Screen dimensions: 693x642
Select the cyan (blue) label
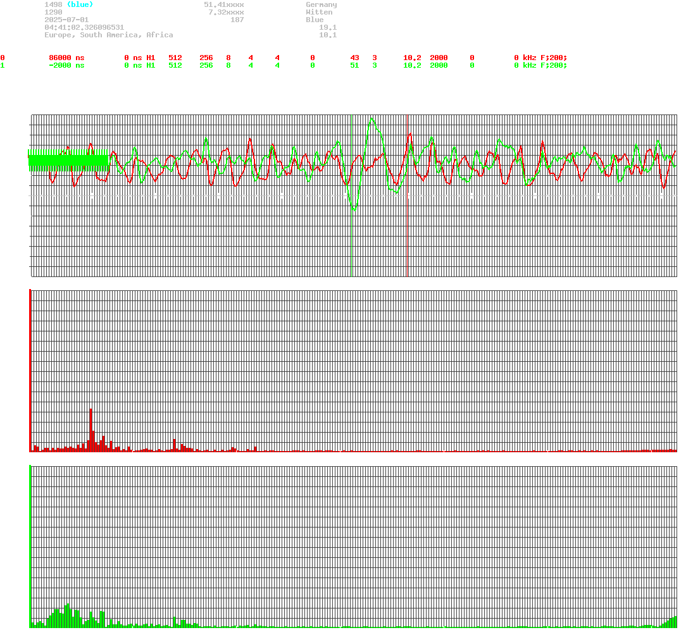[x=80, y=4]
